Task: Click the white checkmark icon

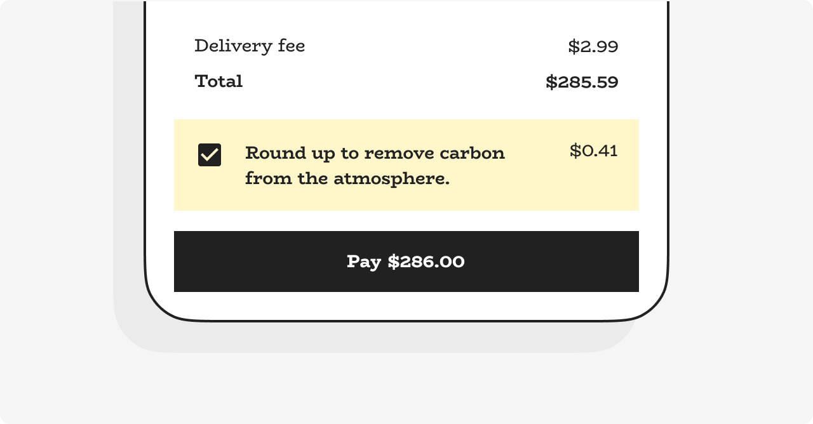Action: (210, 155)
